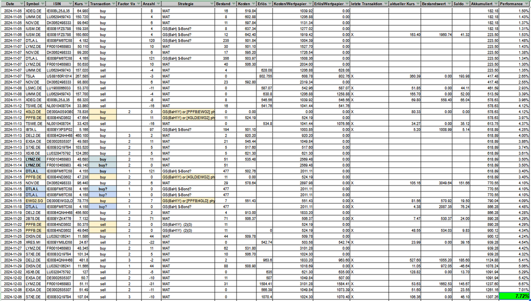Click the Erlös value 963.6
The height and width of the screenshot is (301, 531).
coord(267,261)
